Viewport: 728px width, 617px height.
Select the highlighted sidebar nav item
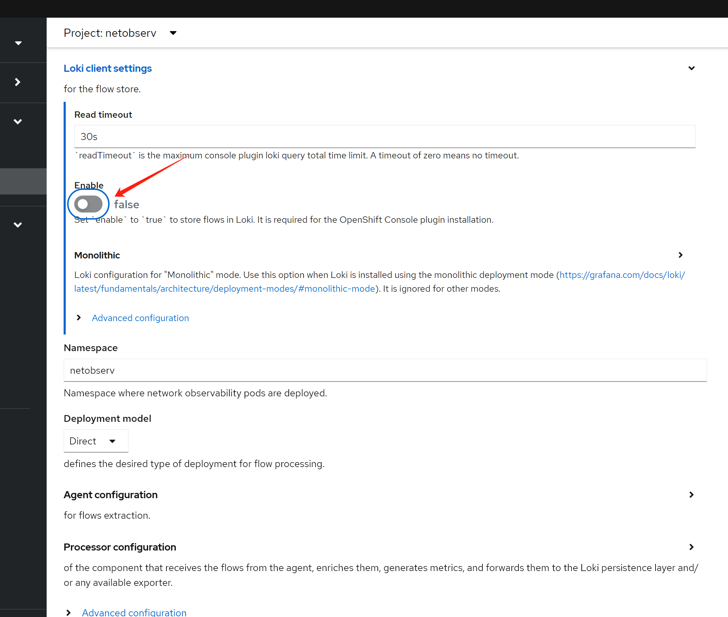coord(23,181)
